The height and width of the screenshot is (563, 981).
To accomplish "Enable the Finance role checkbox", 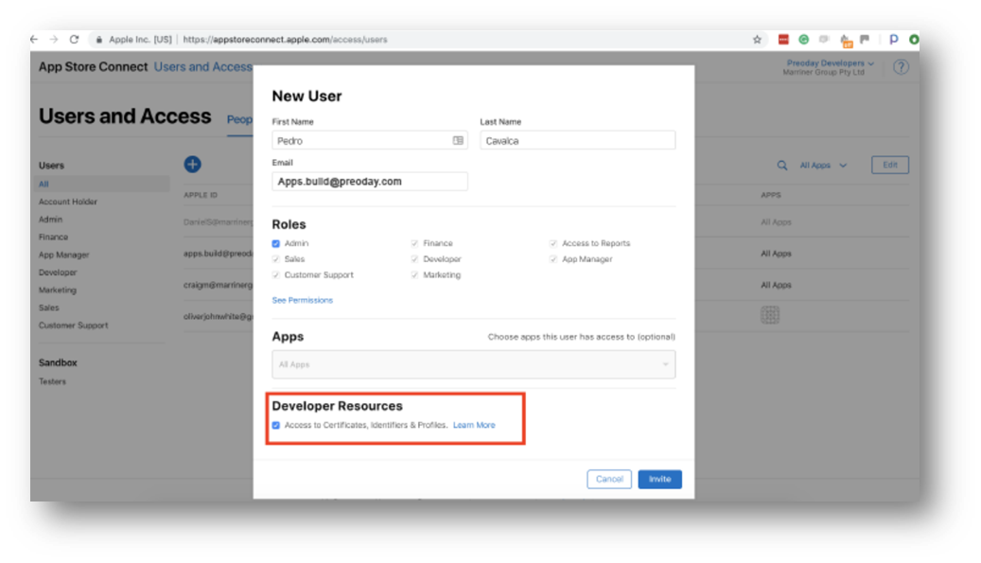I will tap(413, 243).
